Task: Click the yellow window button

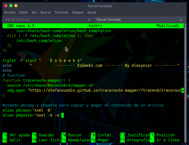Action: 16,6
